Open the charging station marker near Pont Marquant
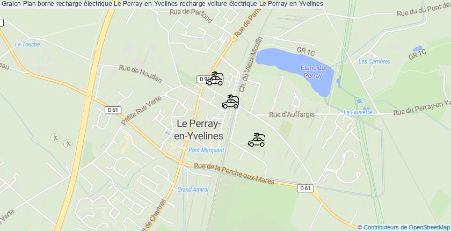 tap(257, 140)
